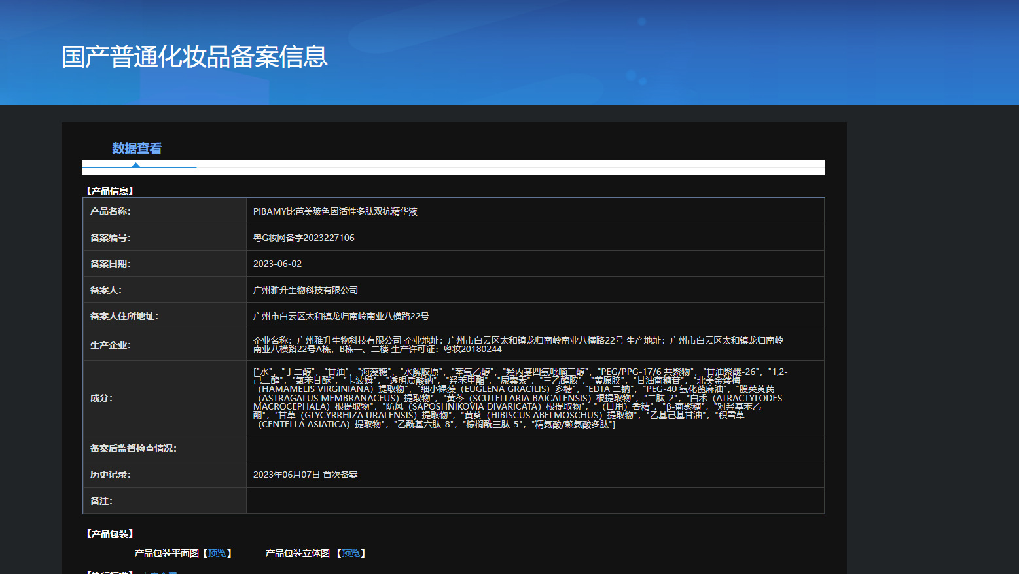Viewport: 1019px width, 574px height.
Task: Click the 历史记录 row label
Action: (x=111, y=475)
